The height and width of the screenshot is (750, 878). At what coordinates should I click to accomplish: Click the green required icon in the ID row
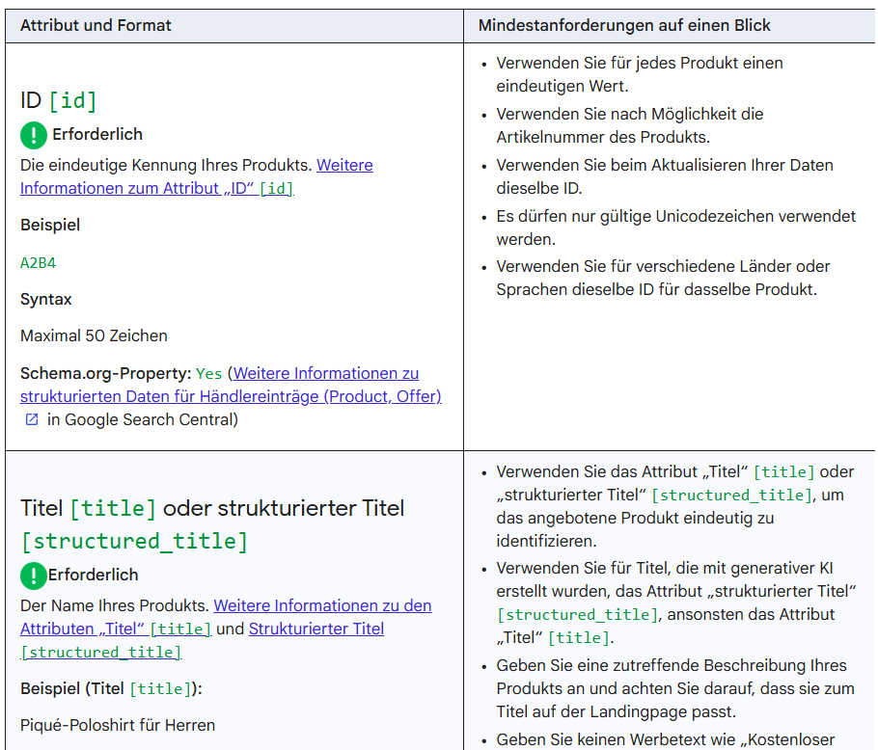pyautogui.click(x=34, y=135)
